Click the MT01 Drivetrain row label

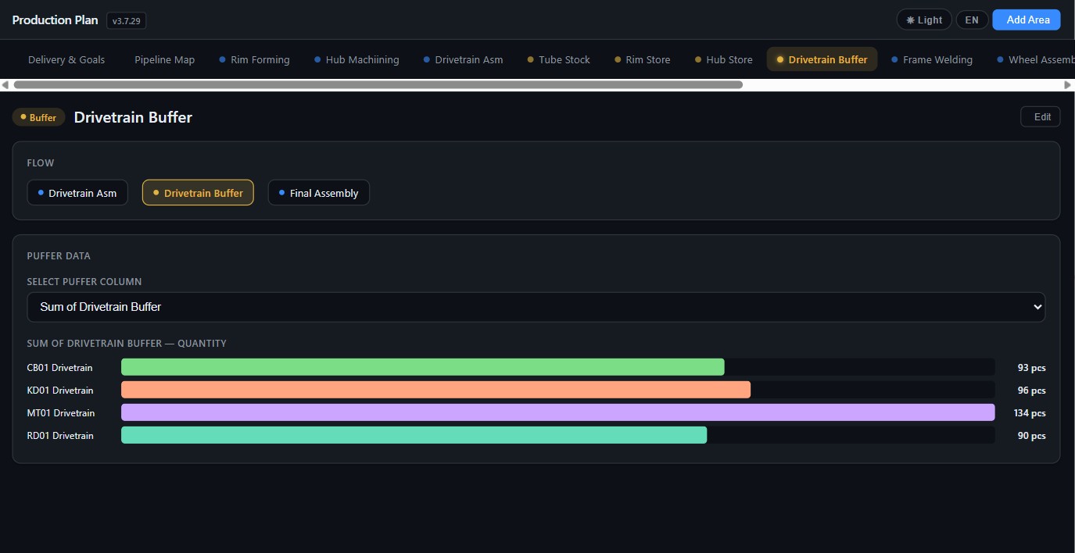click(x=61, y=412)
